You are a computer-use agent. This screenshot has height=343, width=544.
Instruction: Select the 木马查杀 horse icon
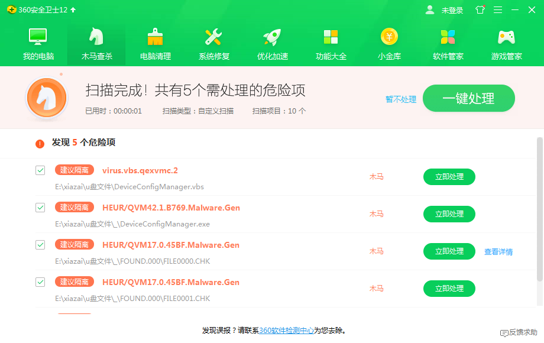pyautogui.click(x=96, y=37)
